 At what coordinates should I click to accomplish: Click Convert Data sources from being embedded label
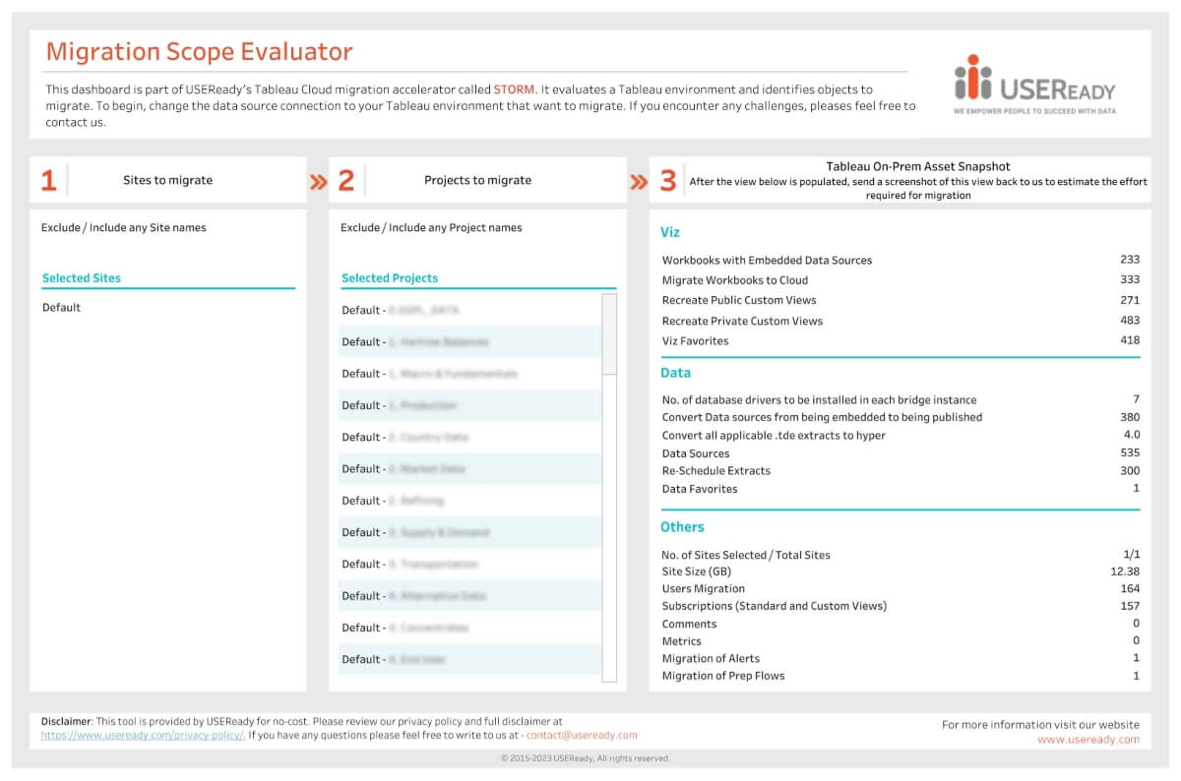pos(822,417)
